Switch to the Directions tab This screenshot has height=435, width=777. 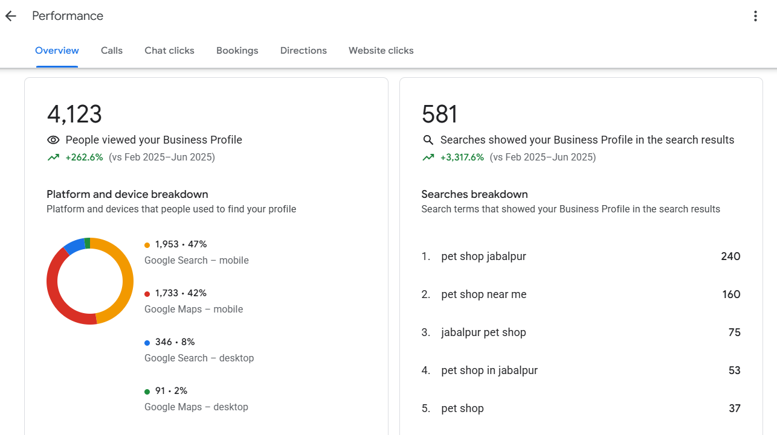pyautogui.click(x=303, y=51)
